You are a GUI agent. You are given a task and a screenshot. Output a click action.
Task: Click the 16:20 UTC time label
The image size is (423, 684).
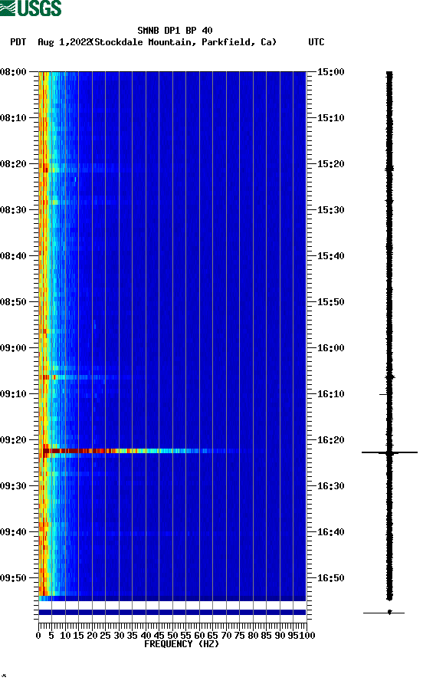330,439
